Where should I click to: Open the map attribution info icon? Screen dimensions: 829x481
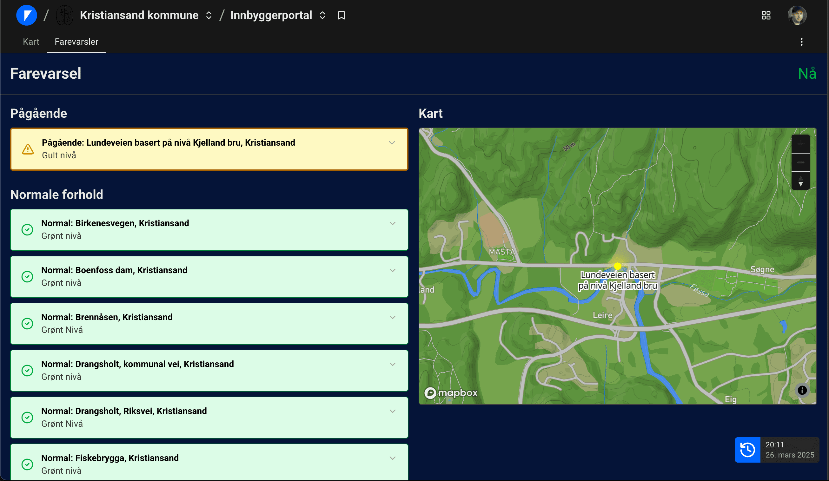click(802, 390)
